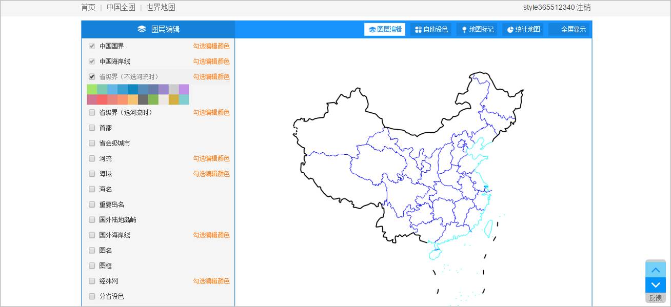Switch to the 地图标记 toolbar tab
The height and width of the screenshot is (307, 671).
pos(477,29)
